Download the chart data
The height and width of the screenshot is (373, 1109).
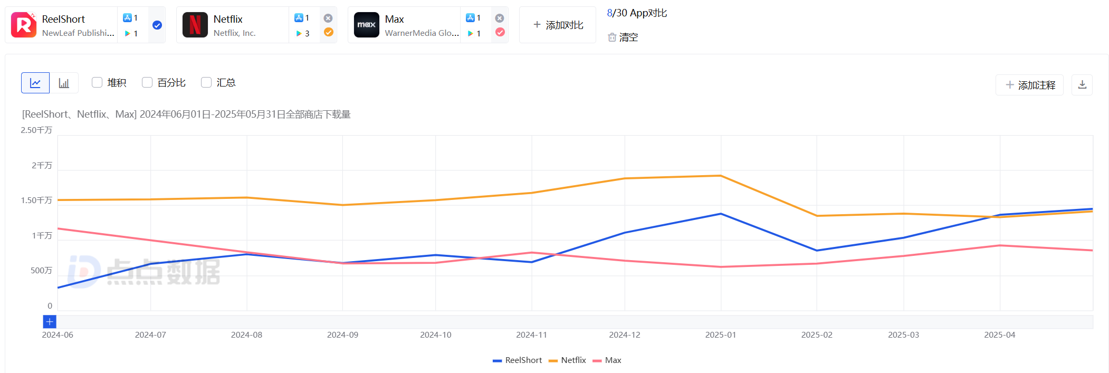pyautogui.click(x=1082, y=85)
